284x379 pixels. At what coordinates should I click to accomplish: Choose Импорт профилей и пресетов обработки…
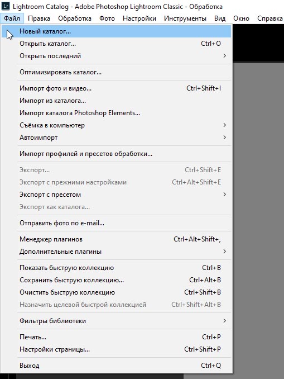point(116,154)
